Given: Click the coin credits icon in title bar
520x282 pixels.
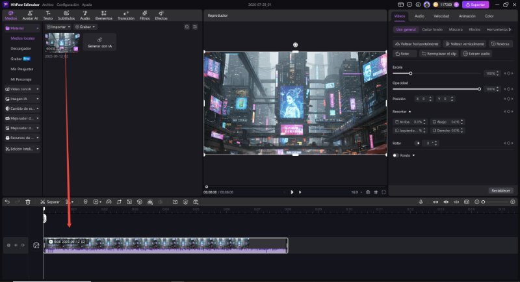Looking at the screenshot, I should 435,5.
